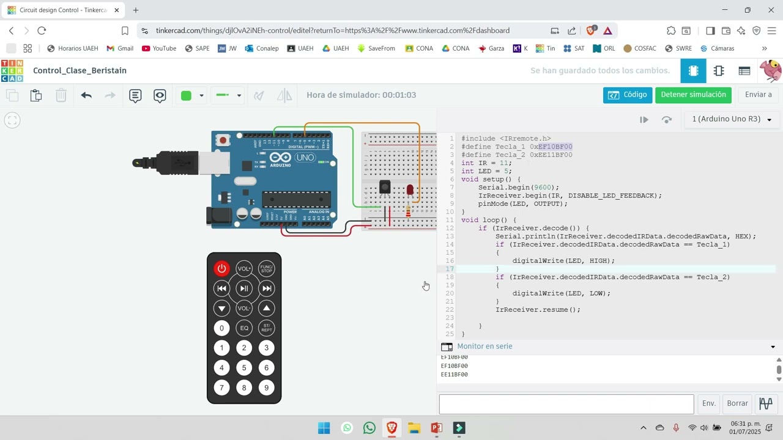Viewport: 783px width, 440px height.
Task: Open the component list view icon
Action: pyautogui.click(x=744, y=71)
